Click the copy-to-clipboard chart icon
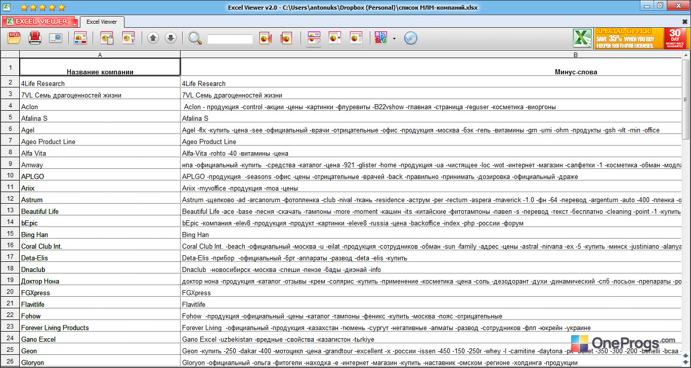 coord(107,38)
